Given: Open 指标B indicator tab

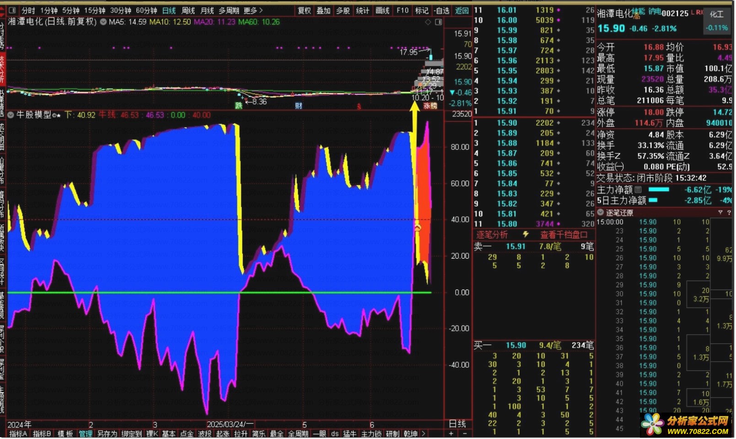Looking at the screenshot, I should point(42,434).
